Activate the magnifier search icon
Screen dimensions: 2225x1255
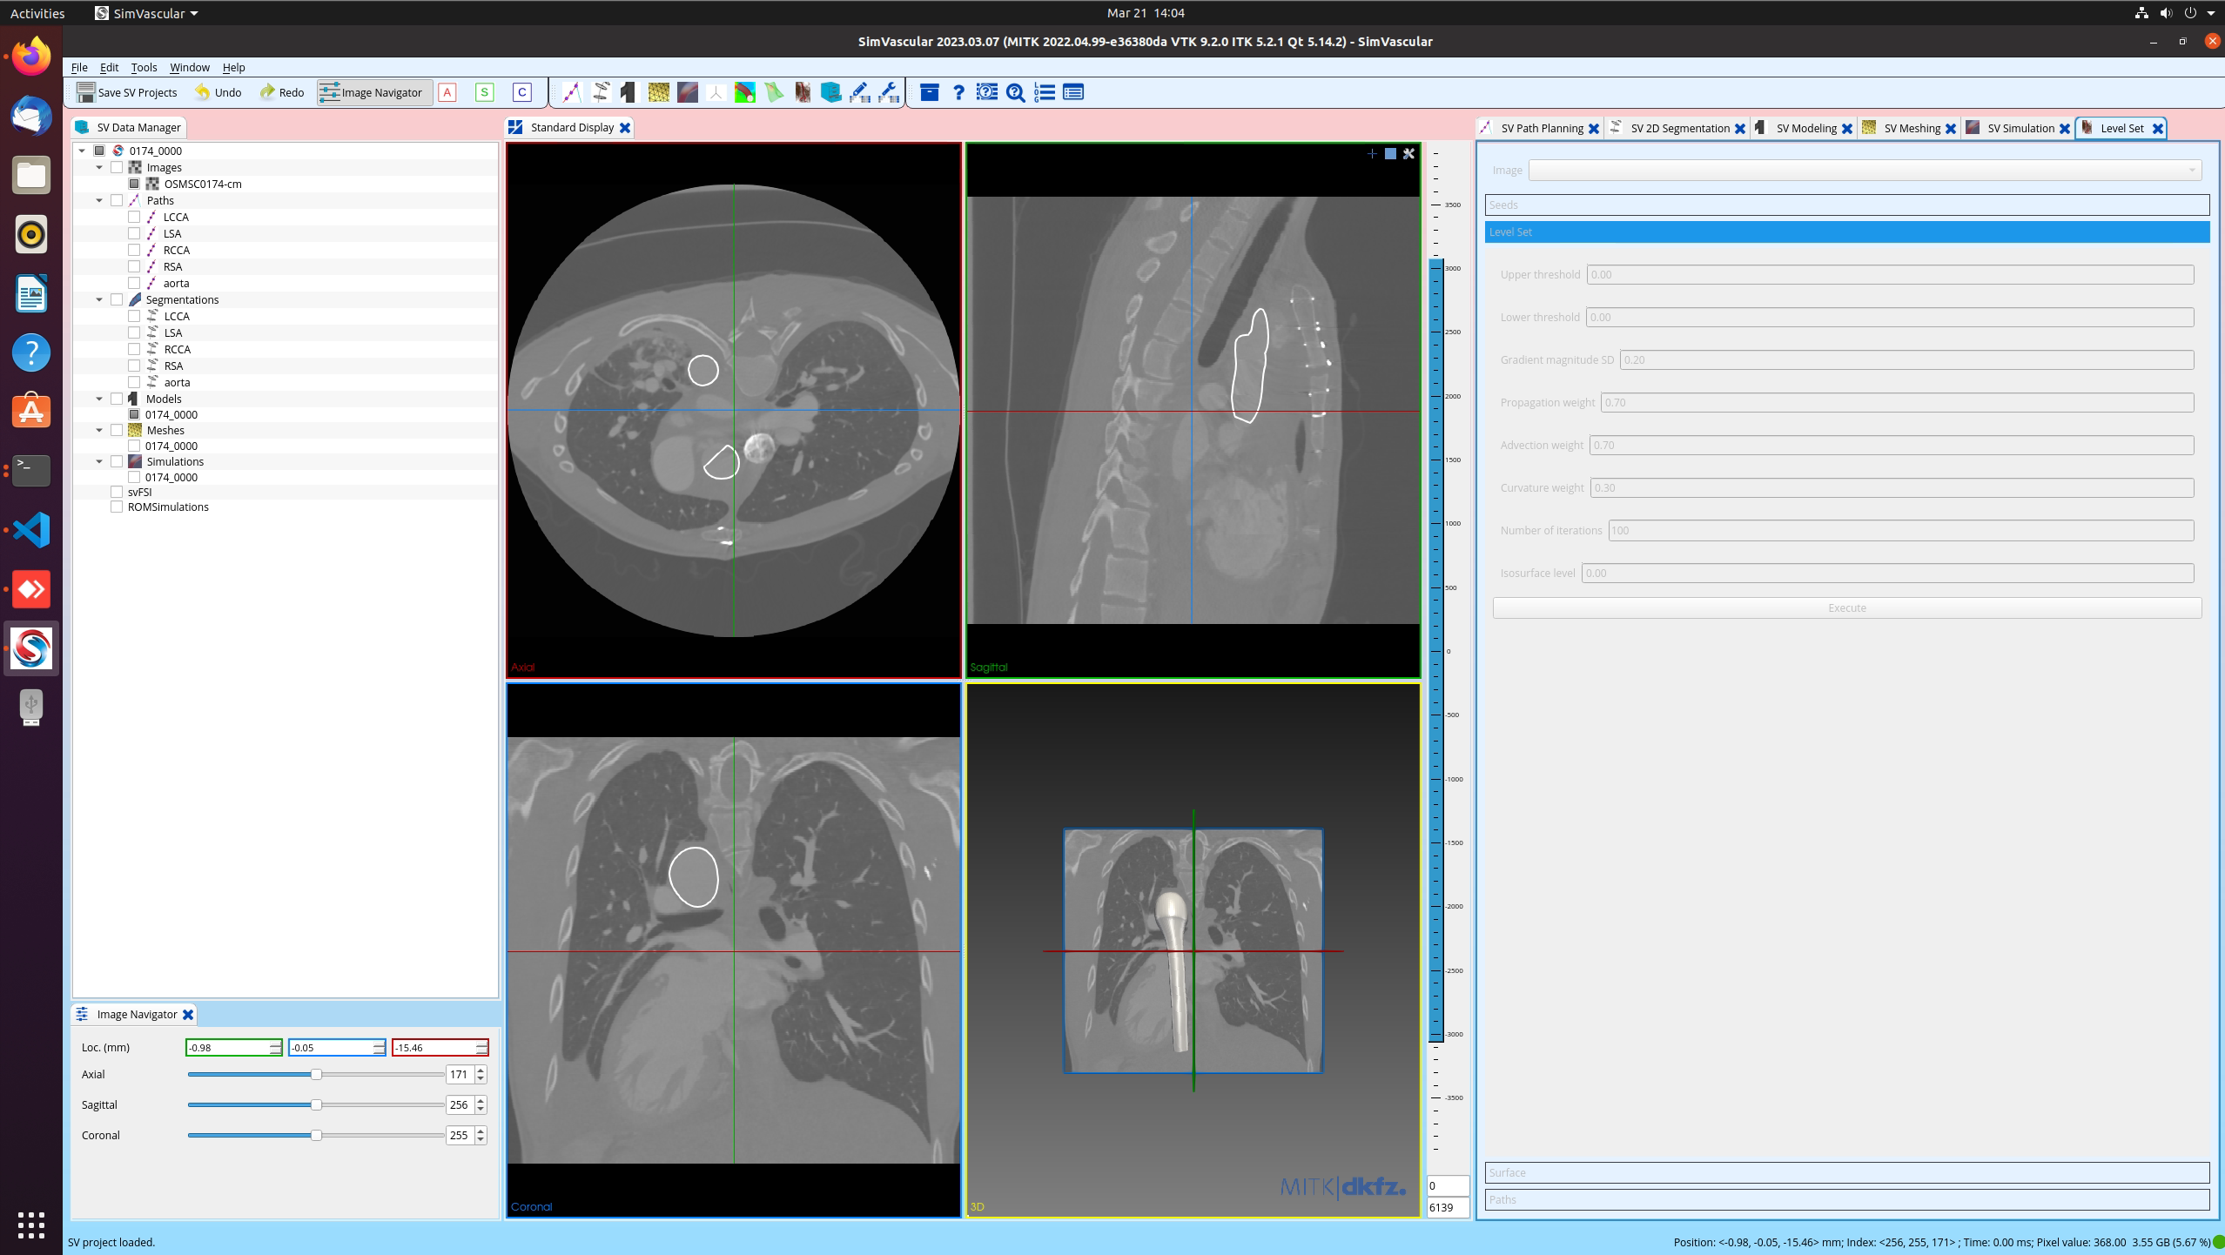(x=1014, y=91)
